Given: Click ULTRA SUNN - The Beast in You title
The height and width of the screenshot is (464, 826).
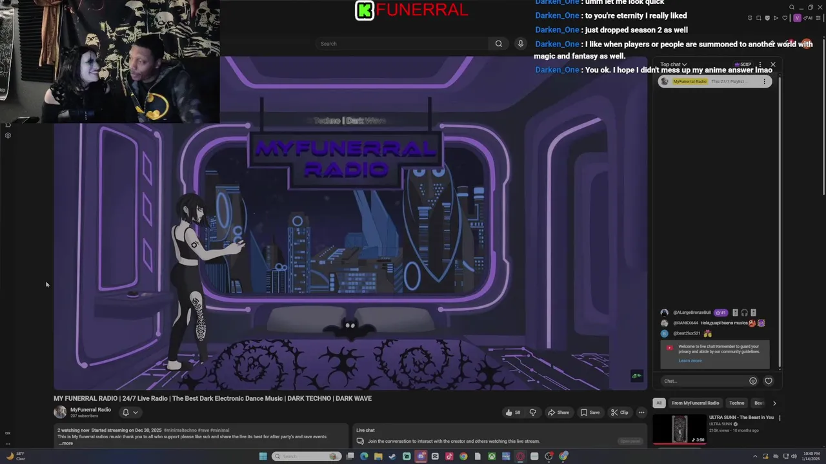Looking at the screenshot, I should pos(741,418).
